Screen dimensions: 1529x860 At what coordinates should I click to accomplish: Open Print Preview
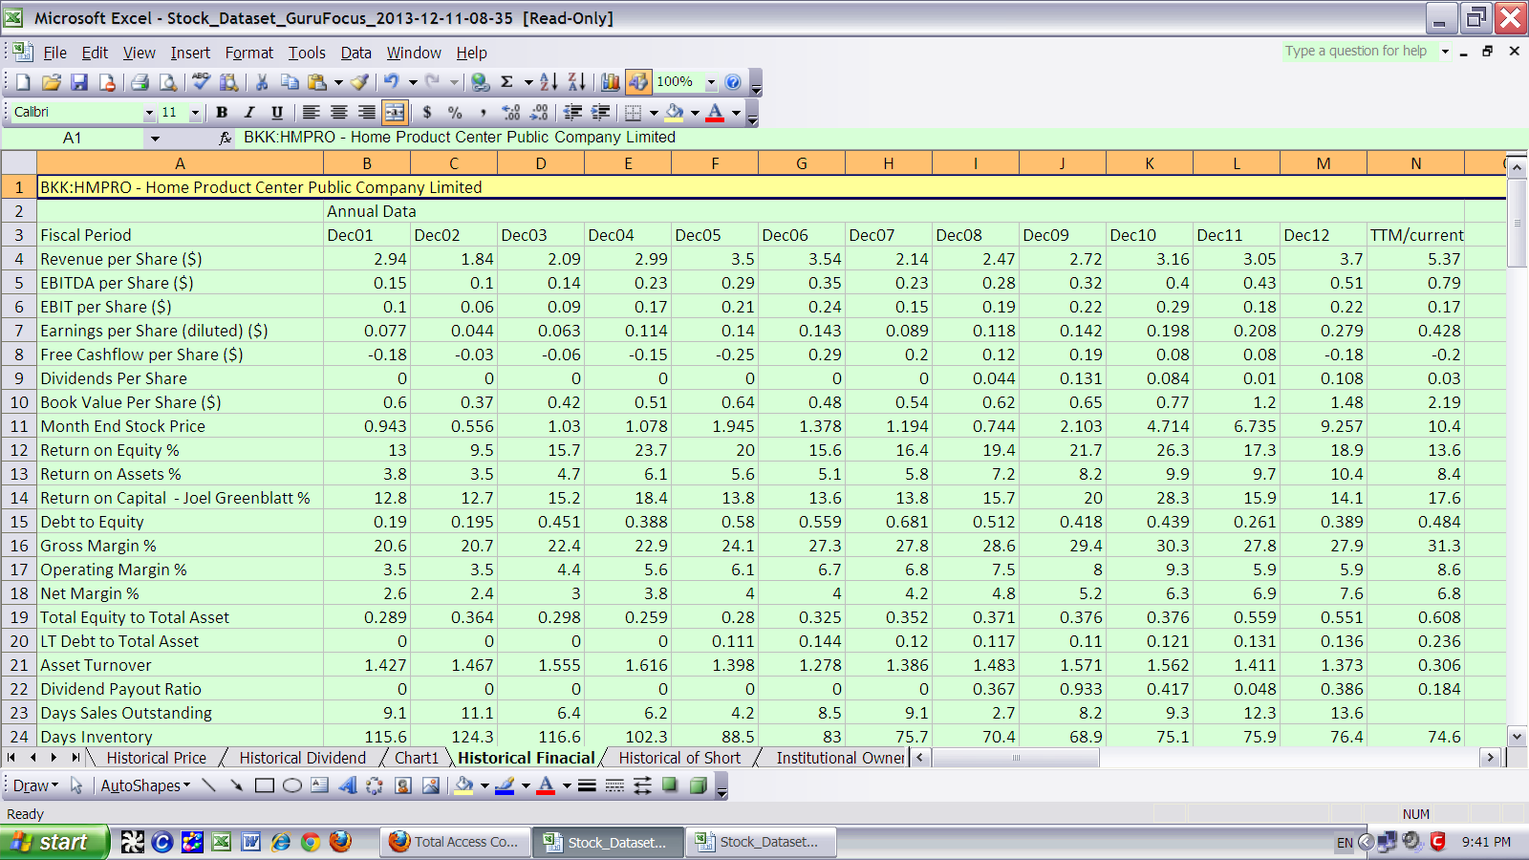(x=168, y=82)
